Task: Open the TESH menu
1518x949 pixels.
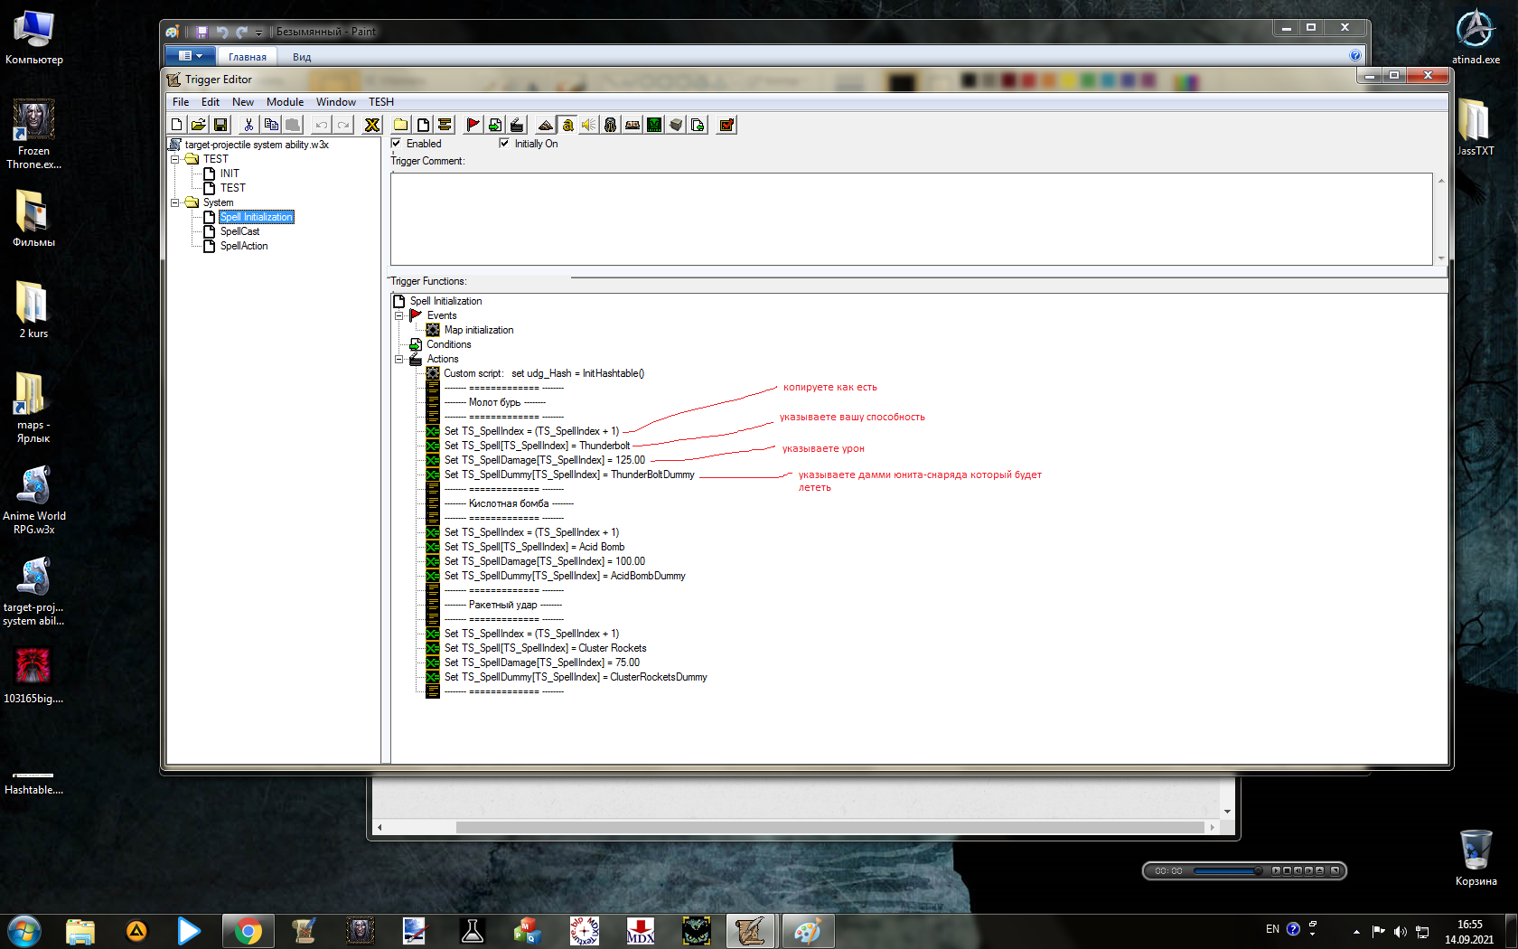Action: 381,102
